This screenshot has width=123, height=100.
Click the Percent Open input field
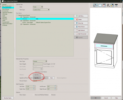click(38, 81)
